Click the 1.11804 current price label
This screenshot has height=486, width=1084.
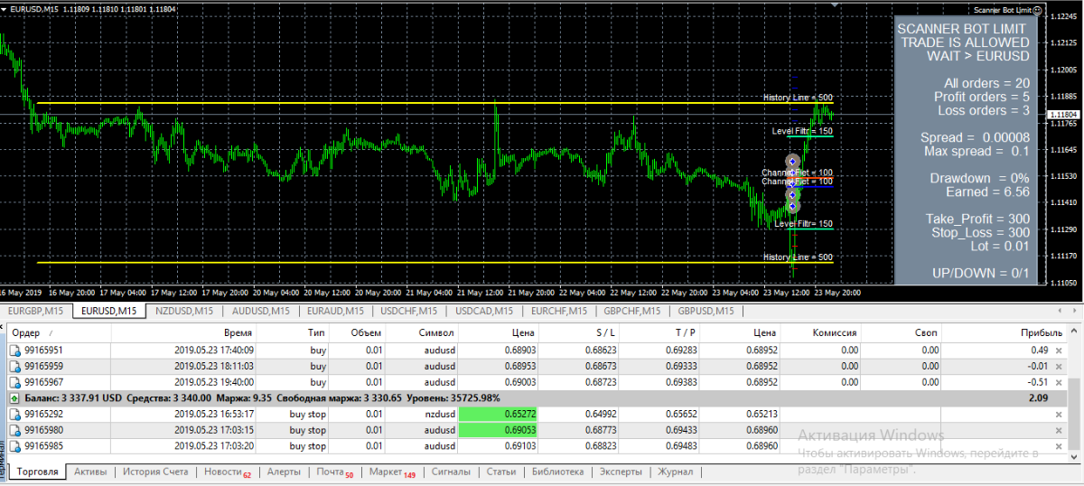point(1064,115)
